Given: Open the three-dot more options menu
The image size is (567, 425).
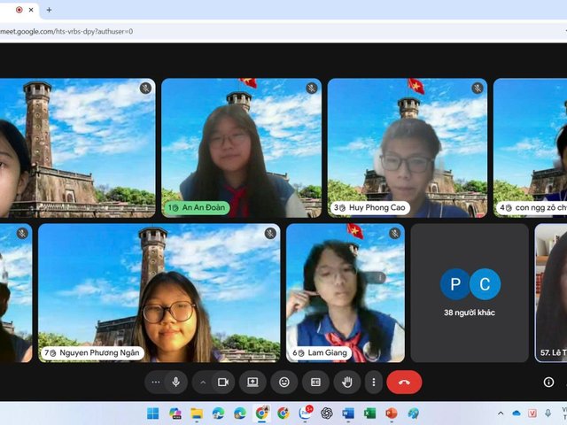Looking at the screenshot, I should [x=374, y=382].
